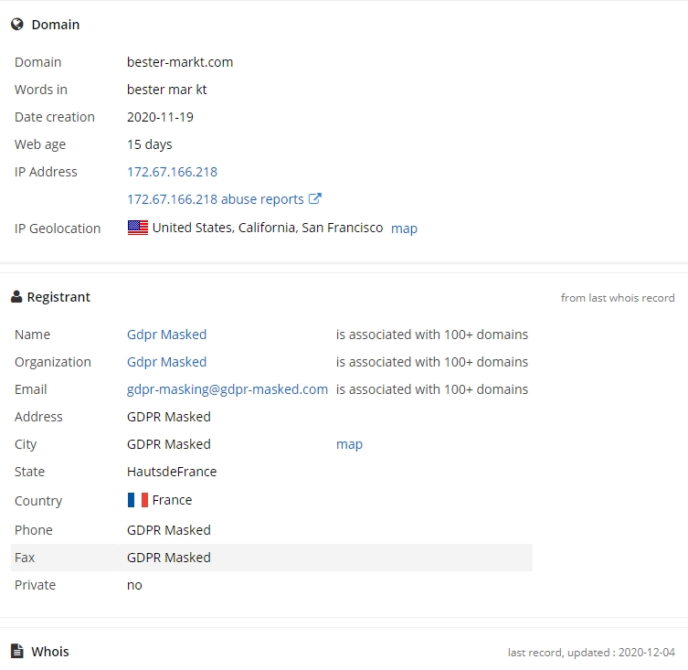This screenshot has width=688, height=670.
Task: Click the person icon beside Registrant heading
Action: [16, 297]
